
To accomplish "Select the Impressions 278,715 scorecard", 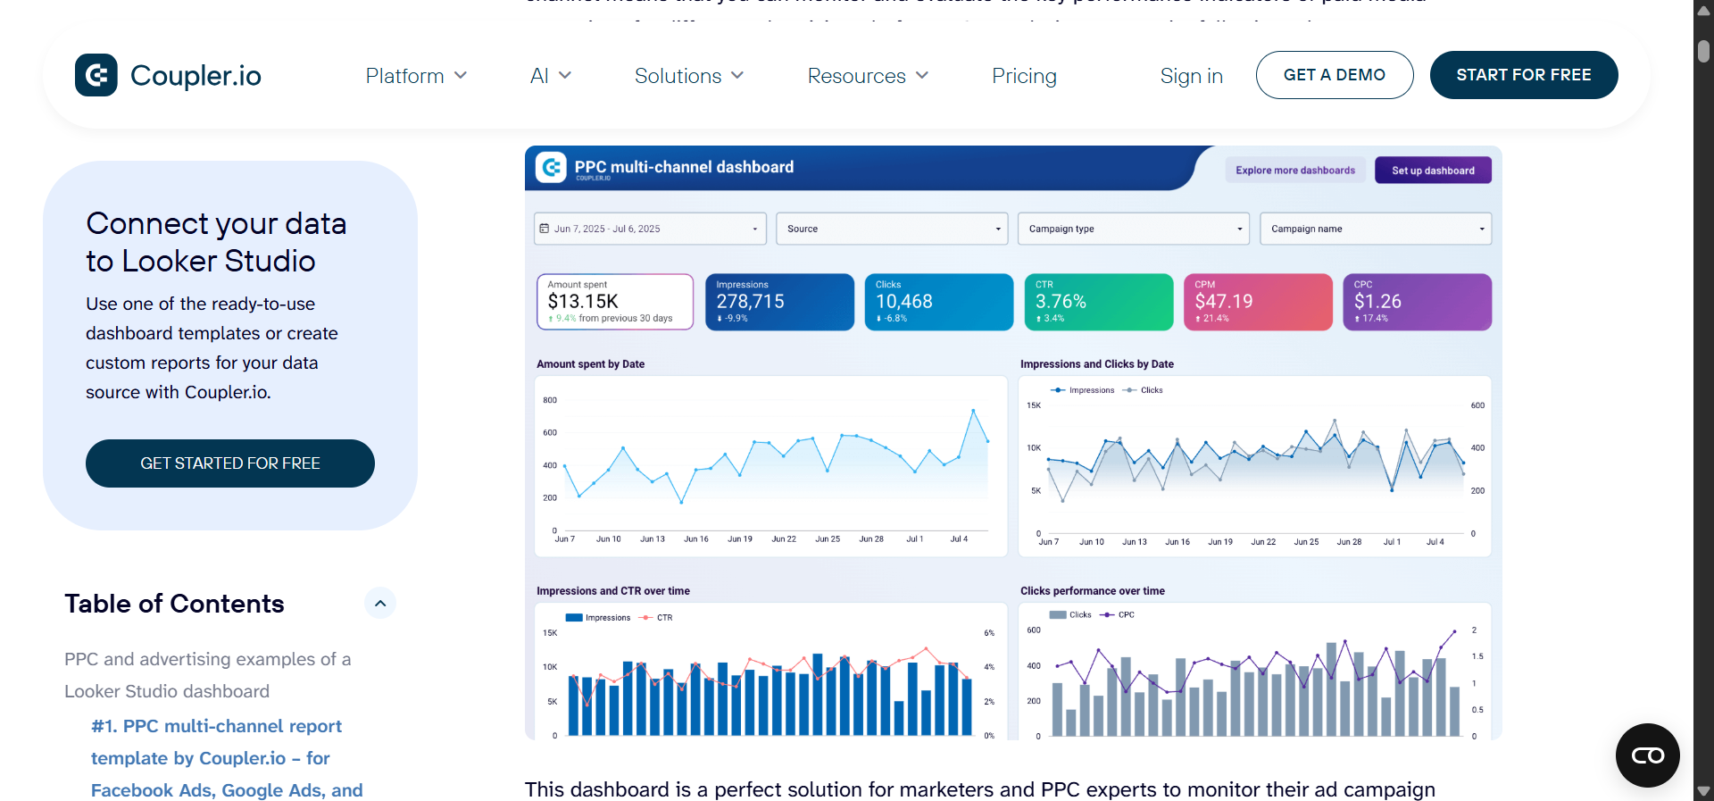I will [x=779, y=302].
